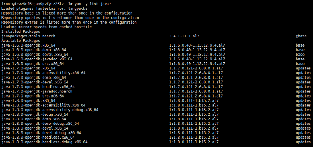The width and height of the screenshot is (313, 147).
Task: Click the Installed Packages heading
Action: tap(21, 31)
